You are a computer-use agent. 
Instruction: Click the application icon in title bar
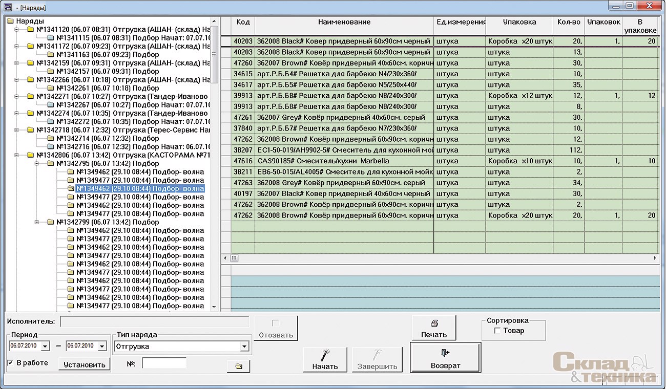[x=8, y=7]
